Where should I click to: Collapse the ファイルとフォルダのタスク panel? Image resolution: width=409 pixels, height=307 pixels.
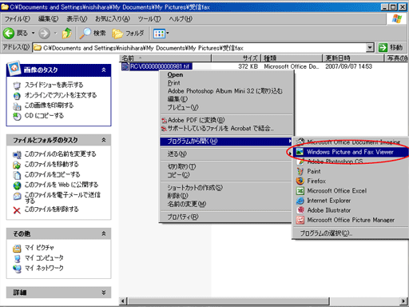[104, 140]
